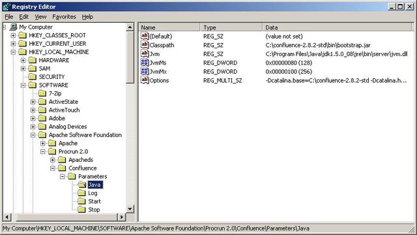Click the Analog Devices folder icon
The width and height of the screenshot is (417, 235).
[42, 127]
